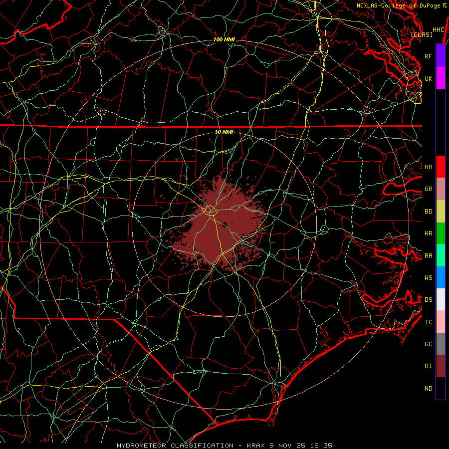449x449 pixels.
Task: Click the BI legend label
Action: coord(428,366)
